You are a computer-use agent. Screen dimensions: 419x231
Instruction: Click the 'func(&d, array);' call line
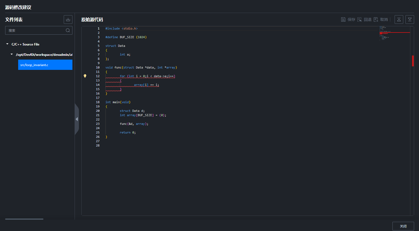tap(134, 124)
